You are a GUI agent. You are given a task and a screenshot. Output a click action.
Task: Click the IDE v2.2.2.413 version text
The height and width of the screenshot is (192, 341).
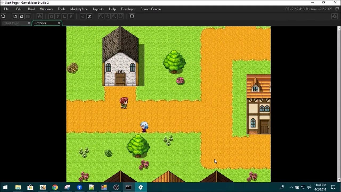(294, 9)
